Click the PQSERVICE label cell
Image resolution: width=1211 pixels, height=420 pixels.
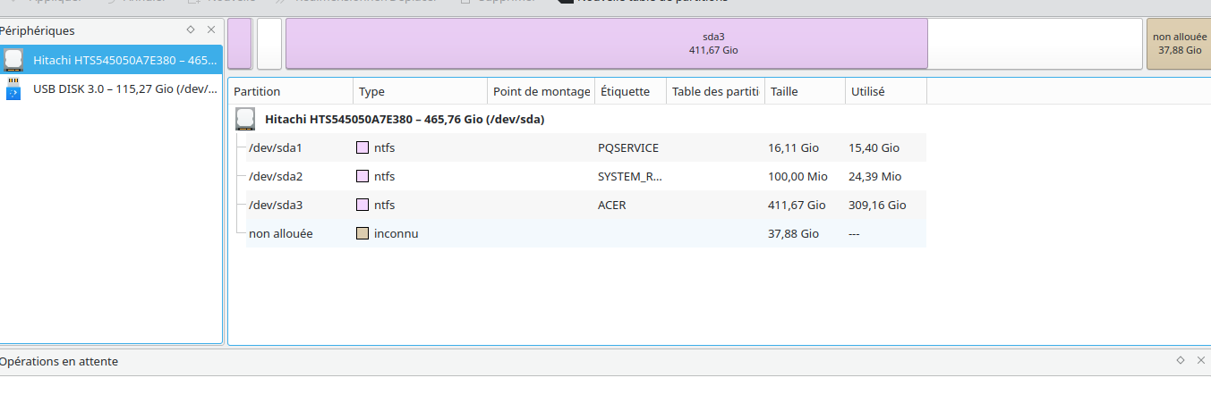pos(628,147)
